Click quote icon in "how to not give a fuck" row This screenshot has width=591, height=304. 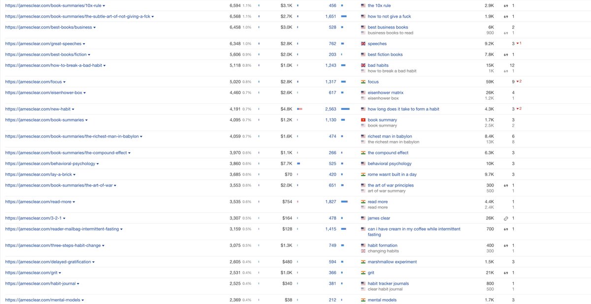[505, 17]
